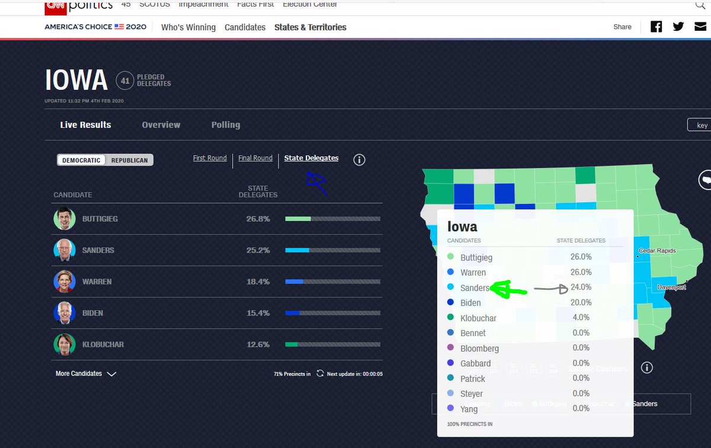711x448 pixels.
Task: Show State Delegates results
Action: pyautogui.click(x=311, y=158)
